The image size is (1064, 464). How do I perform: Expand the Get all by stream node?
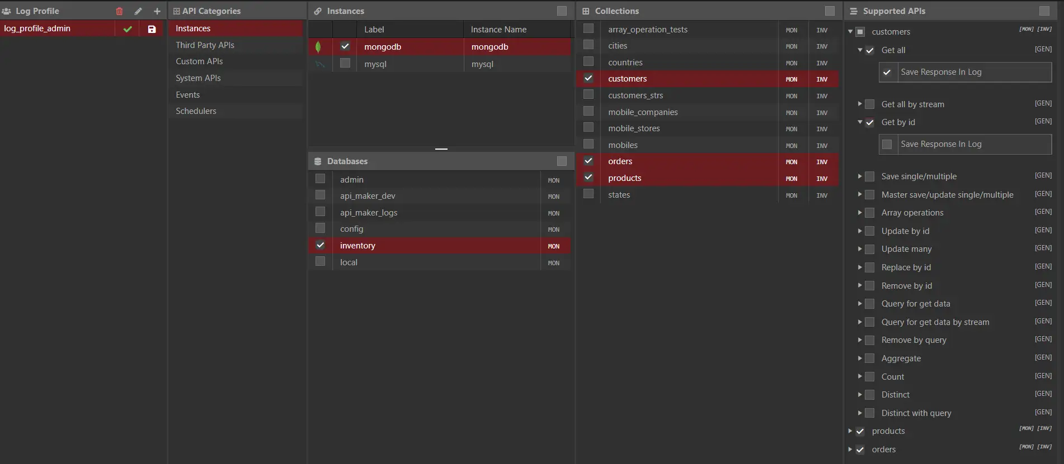pyautogui.click(x=860, y=104)
